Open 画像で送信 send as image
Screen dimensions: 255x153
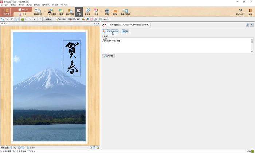pos(125,12)
